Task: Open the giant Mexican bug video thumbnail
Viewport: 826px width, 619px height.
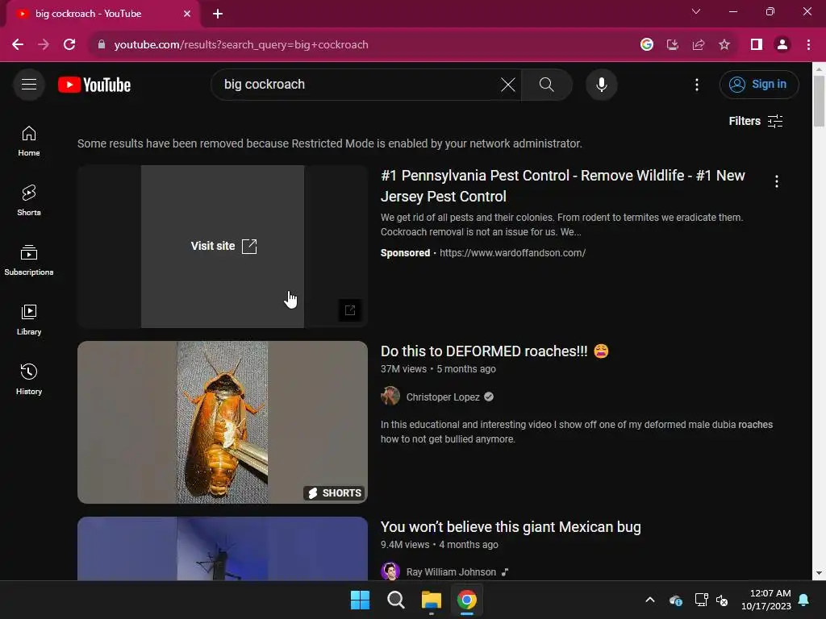Action: click(223, 548)
